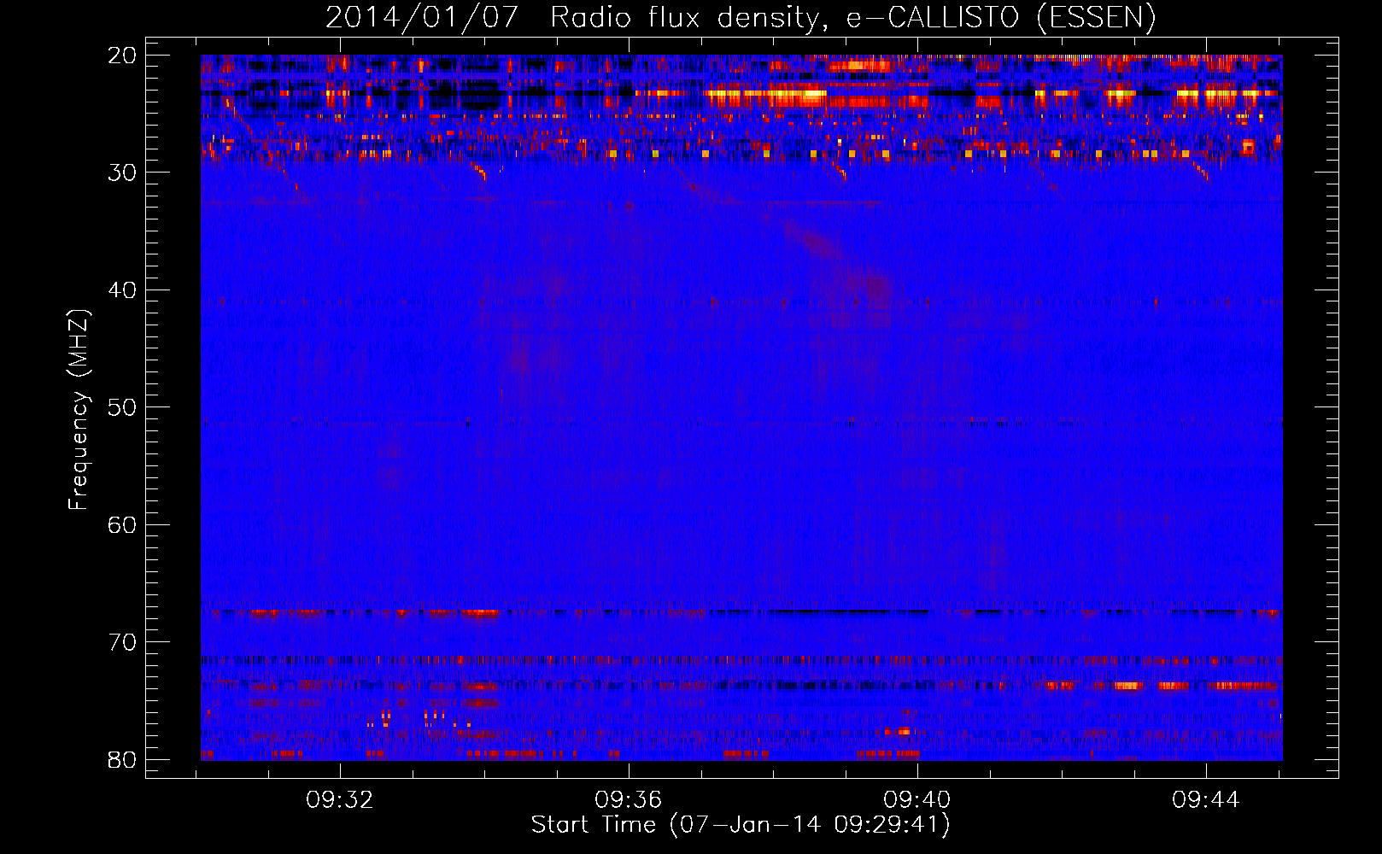Screen dimensions: 1382x854
Task: Click the 50 MHz frequency tick label
Action: coord(122,407)
